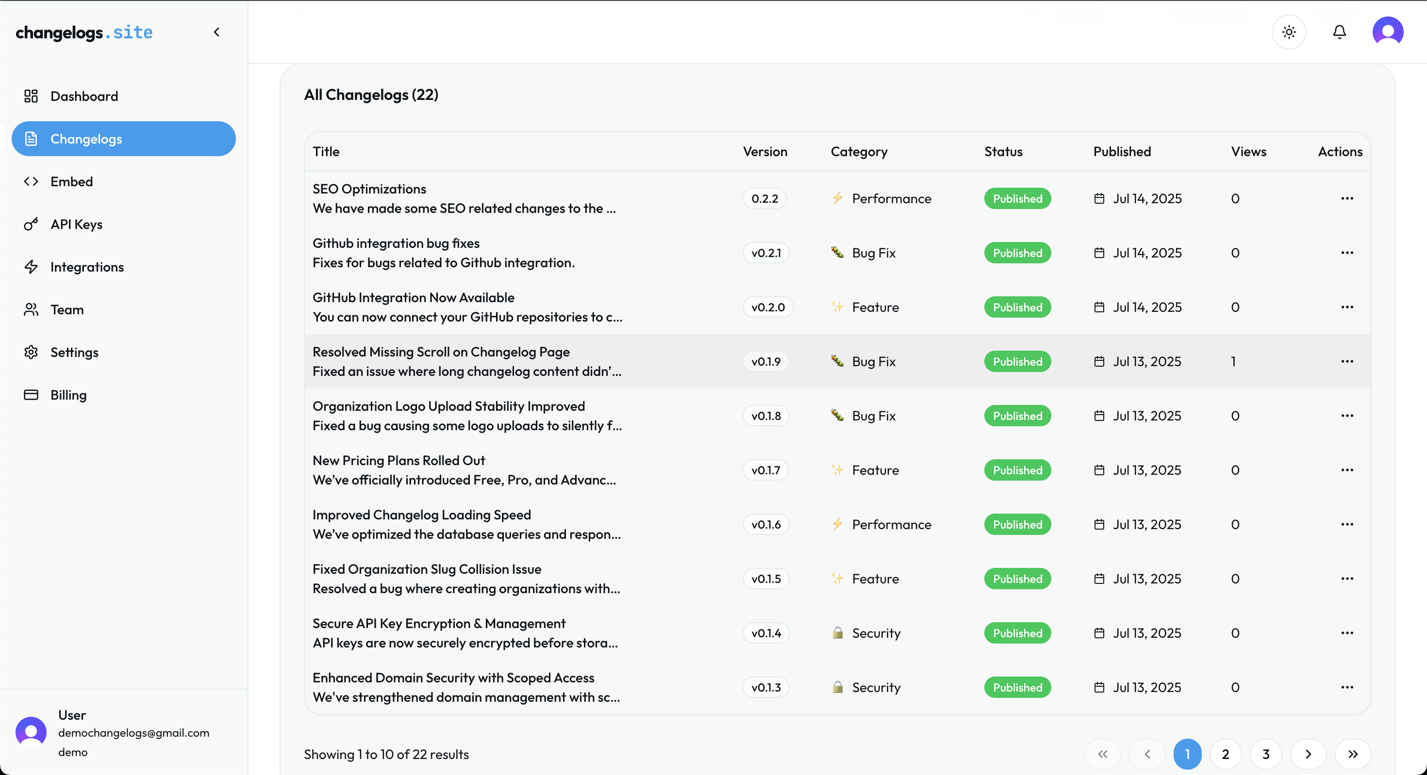The height and width of the screenshot is (775, 1427).
Task: Open the Dashboard page
Action: tap(124, 96)
